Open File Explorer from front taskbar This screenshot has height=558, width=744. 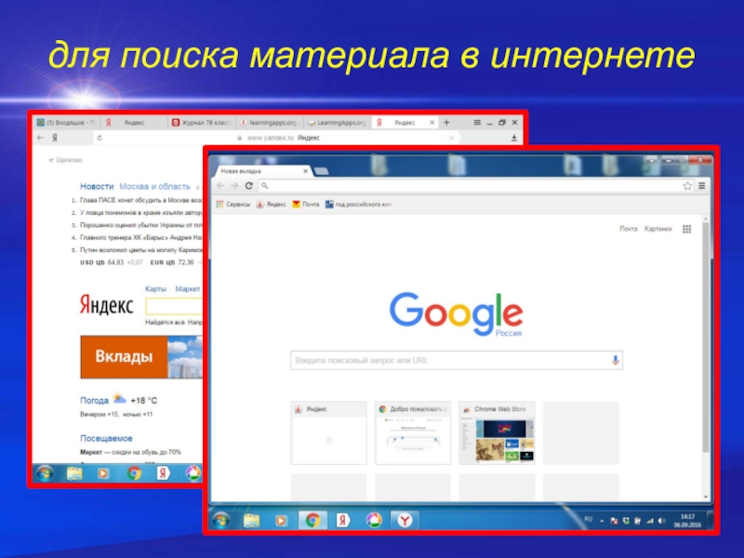click(x=251, y=521)
